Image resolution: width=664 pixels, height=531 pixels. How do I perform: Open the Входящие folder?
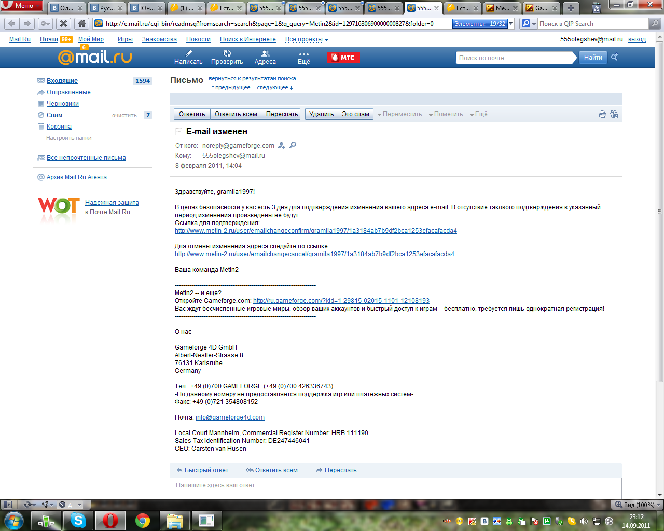click(x=62, y=81)
